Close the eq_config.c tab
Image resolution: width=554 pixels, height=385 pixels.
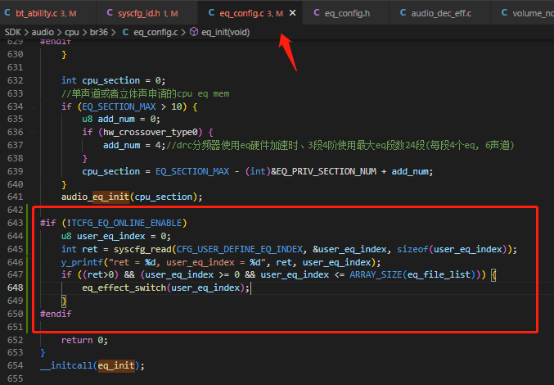click(292, 13)
